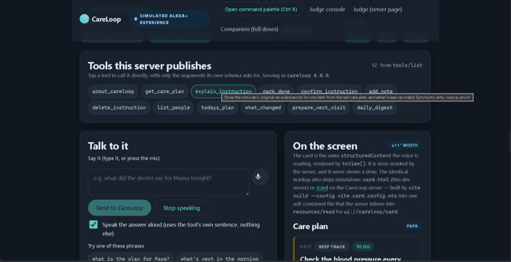Call the todays_plan tool
The image size is (511, 262).
click(217, 108)
